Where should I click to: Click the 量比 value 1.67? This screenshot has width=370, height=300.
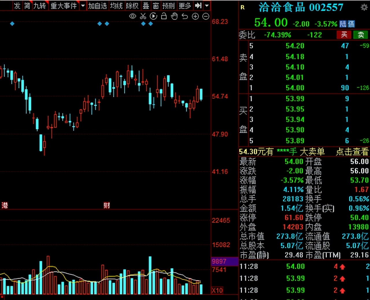(x=362, y=189)
